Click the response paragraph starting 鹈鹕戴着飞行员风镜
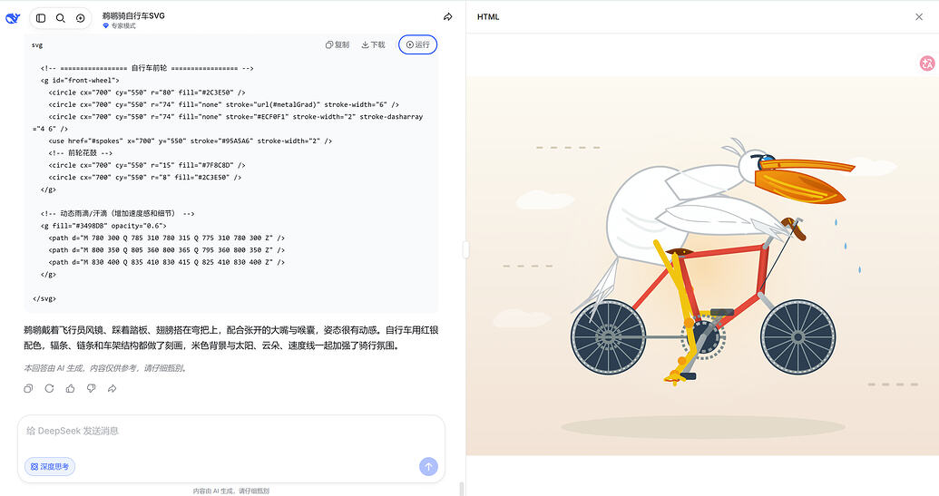 tap(231, 337)
